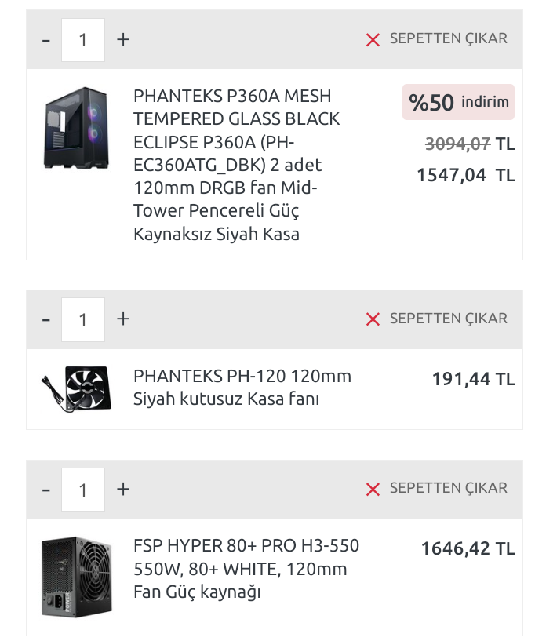This screenshot has height=641, width=535.
Task: Click red X icon for PH-120 fan
Action: 373,319
